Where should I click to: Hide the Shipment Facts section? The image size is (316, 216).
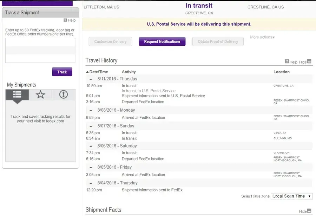pos(309,211)
